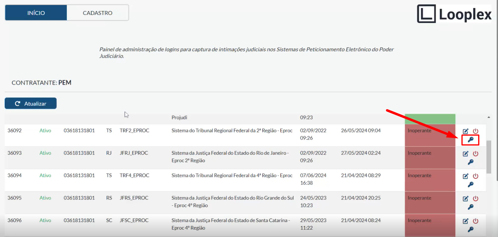Select ID cell 36093
Screen dimensions: 498x237
tap(15, 153)
